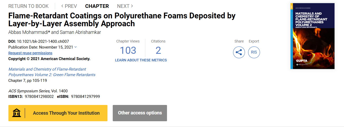
Task: Open the book cover thumbnail
Action: point(312,36)
